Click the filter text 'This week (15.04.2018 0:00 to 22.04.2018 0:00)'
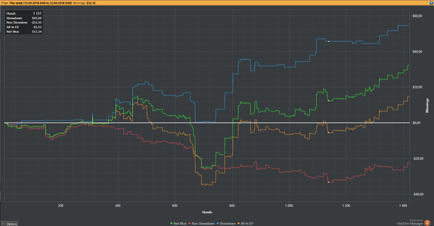The image size is (434, 226). [x=41, y=2]
